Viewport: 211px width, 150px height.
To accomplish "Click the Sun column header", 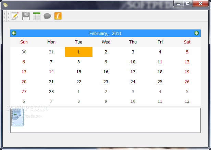I will (24, 42).
